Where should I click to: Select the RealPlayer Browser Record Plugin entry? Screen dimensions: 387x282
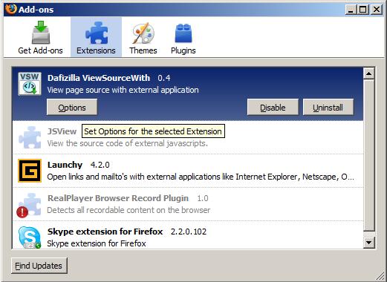click(x=188, y=204)
